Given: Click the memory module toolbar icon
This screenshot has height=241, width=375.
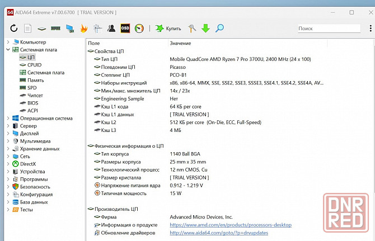Looking at the screenshot, I should [55, 28].
